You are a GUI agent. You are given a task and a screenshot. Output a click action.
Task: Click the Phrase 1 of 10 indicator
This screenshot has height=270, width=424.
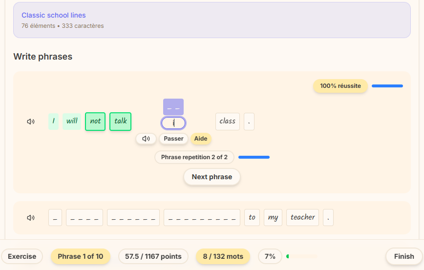81,256
